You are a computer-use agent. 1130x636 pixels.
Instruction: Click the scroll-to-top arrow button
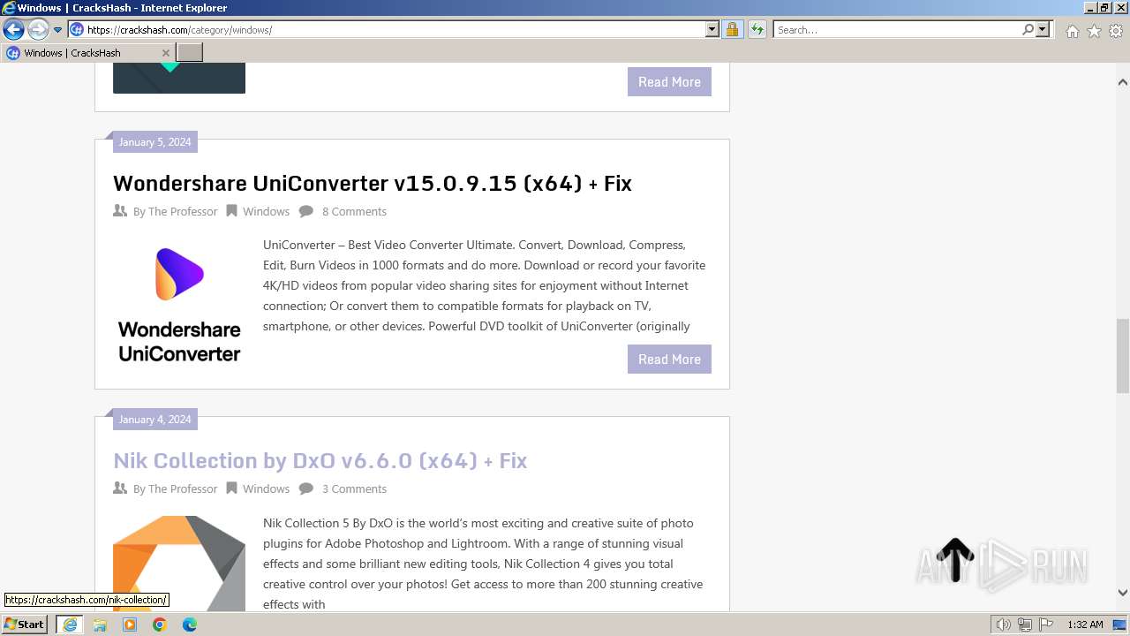[x=955, y=560]
